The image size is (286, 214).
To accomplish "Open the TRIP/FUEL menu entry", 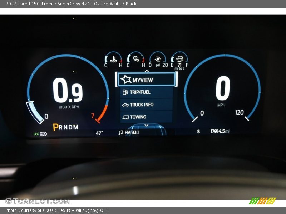I will pyautogui.click(x=147, y=92).
